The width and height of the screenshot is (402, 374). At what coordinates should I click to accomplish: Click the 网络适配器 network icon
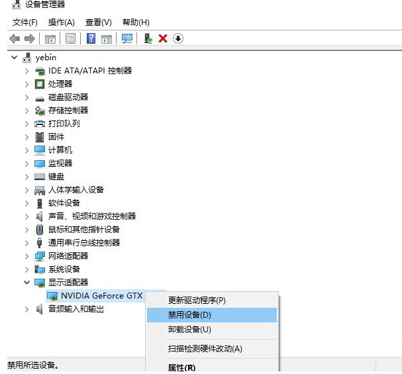pos(40,256)
